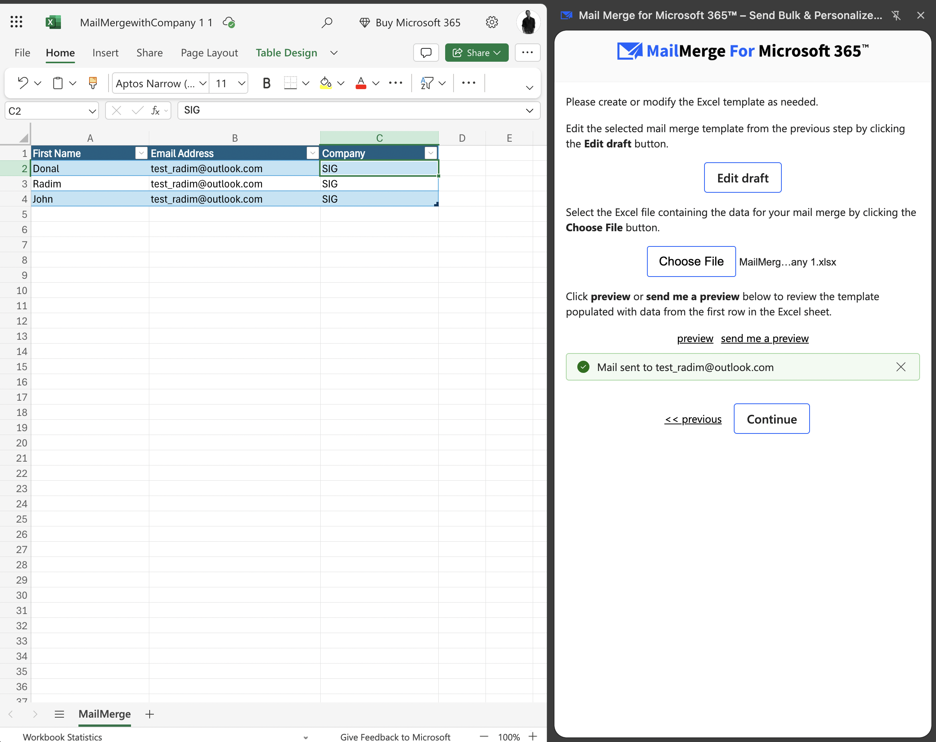Go back via << previous link

click(x=693, y=419)
